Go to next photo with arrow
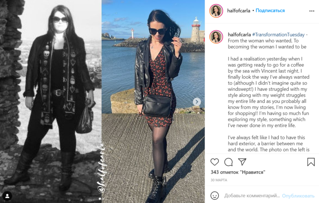 [197, 101]
